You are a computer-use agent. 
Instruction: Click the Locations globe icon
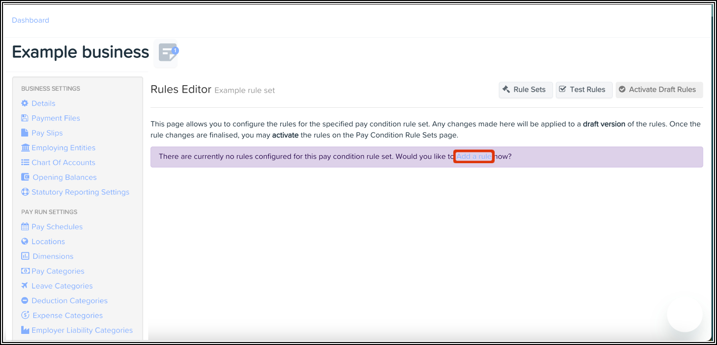point(25,241)
